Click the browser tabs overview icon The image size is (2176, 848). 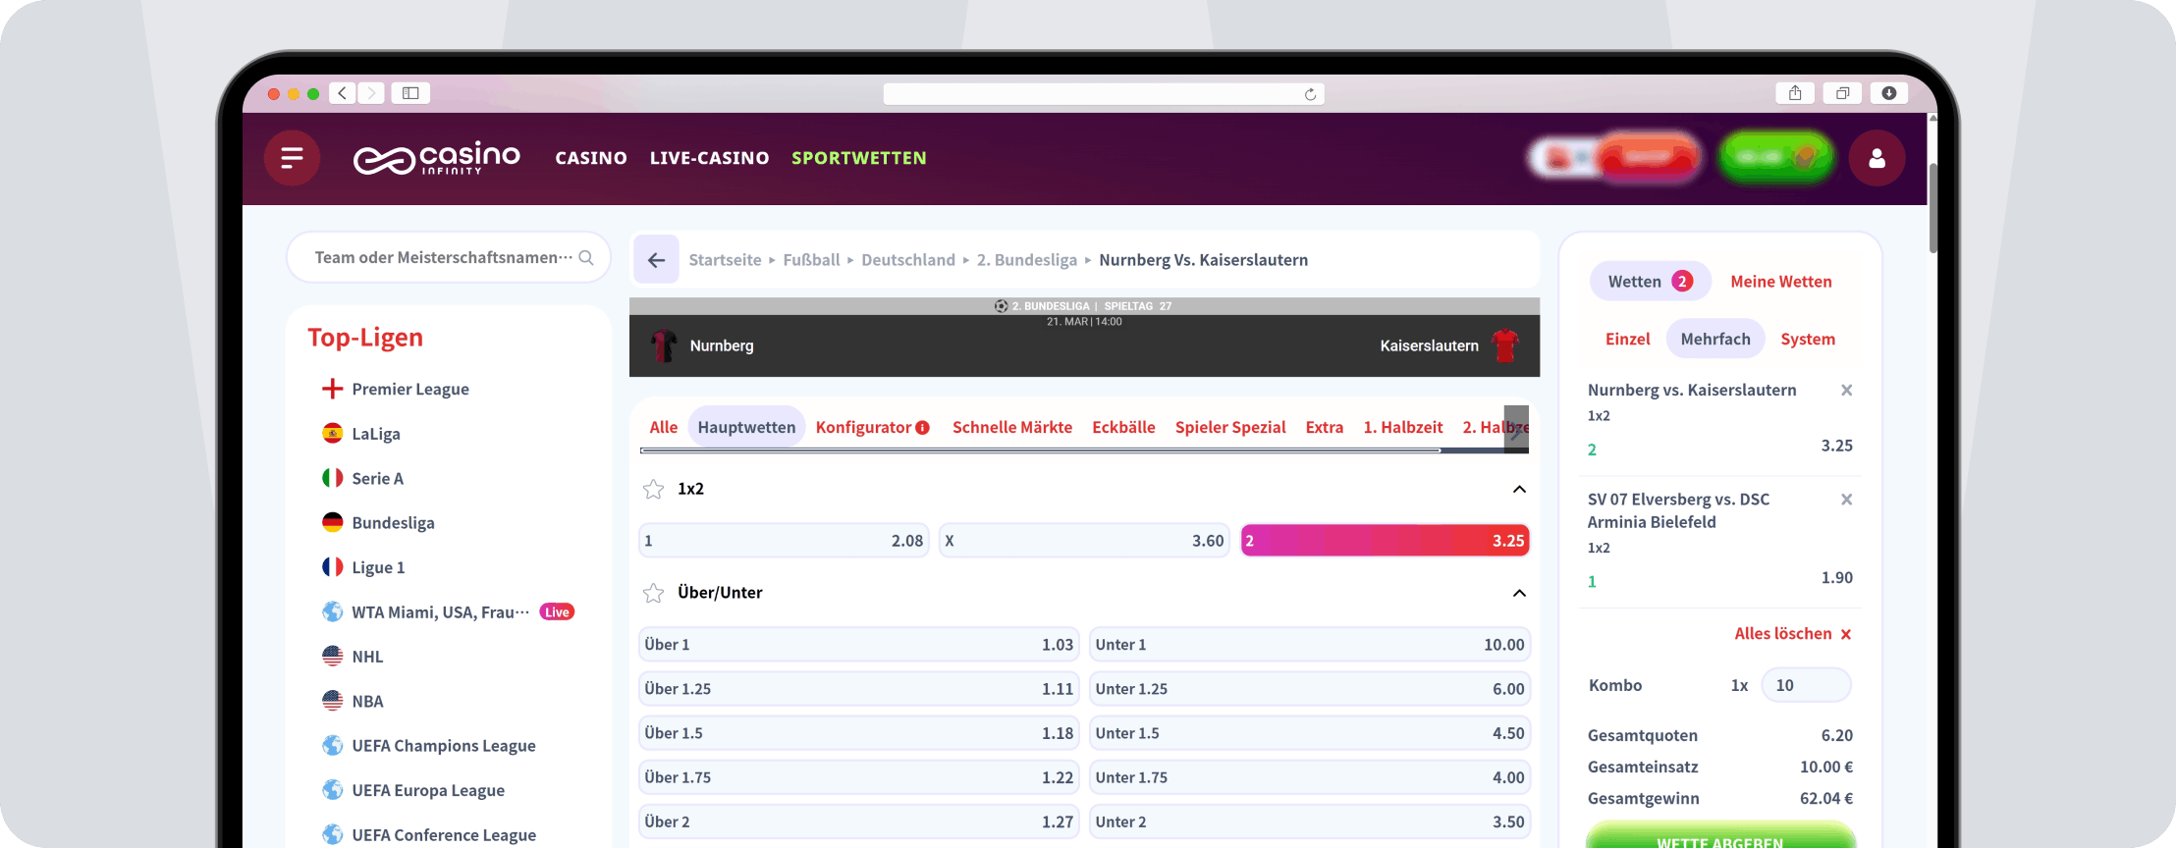pos(1842,93)
